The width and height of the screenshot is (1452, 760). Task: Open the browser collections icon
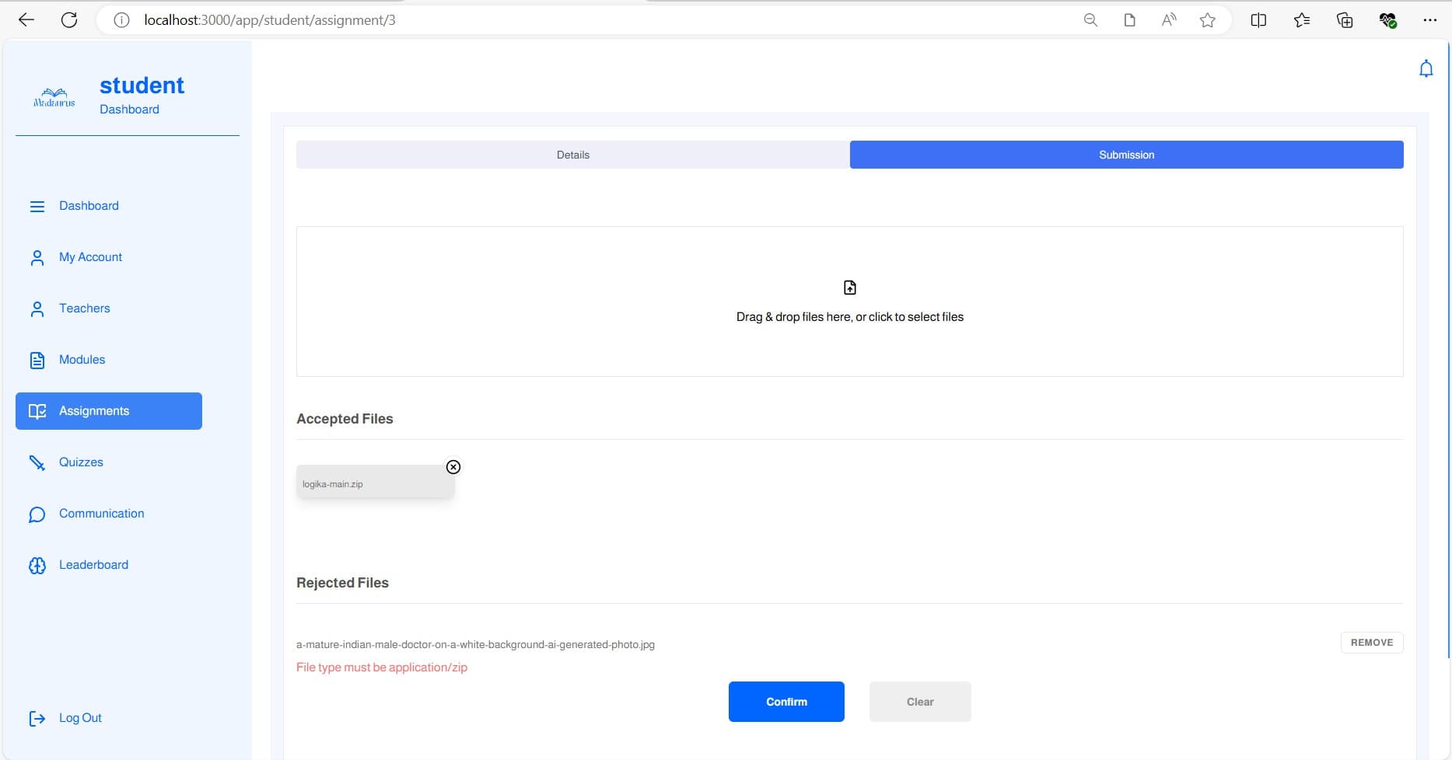(x=1345, y=20)
